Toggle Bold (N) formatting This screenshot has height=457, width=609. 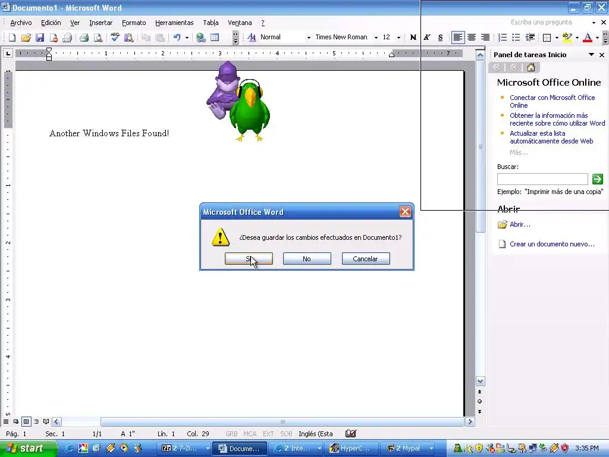click(413, 37)
